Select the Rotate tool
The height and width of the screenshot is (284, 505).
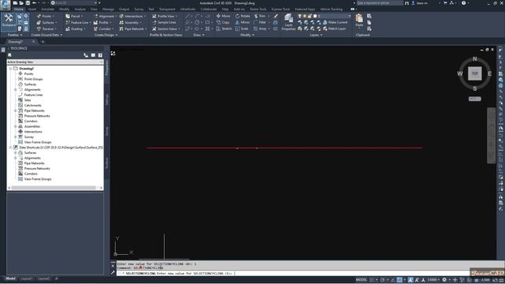[x=242, y=16]
